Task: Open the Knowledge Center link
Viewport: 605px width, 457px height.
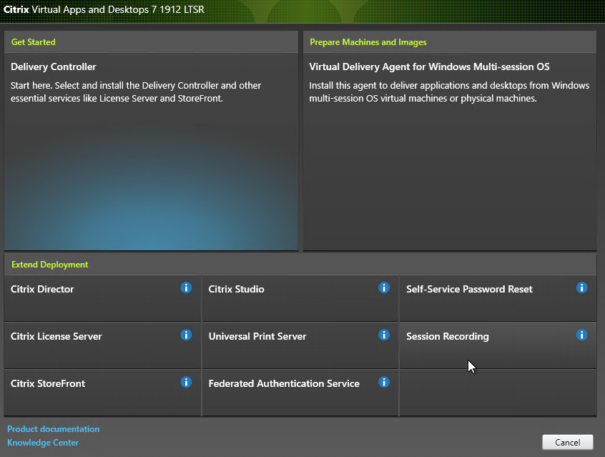Action: 43,443
